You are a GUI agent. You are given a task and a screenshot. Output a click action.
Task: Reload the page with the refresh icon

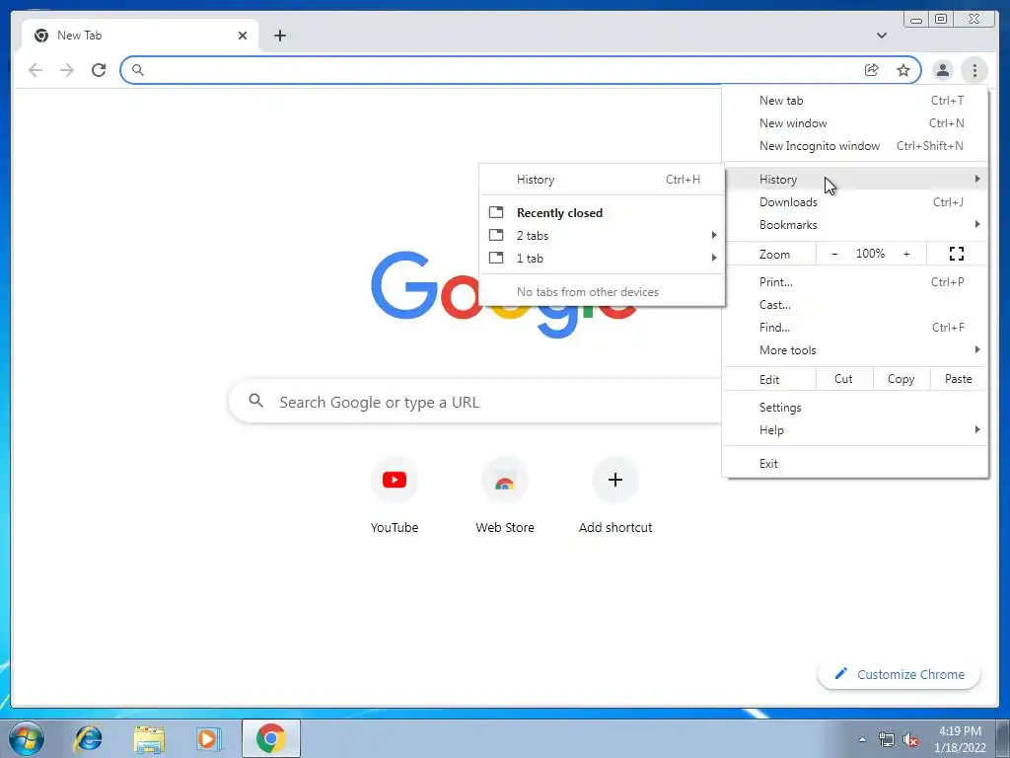tap(99, 70)
